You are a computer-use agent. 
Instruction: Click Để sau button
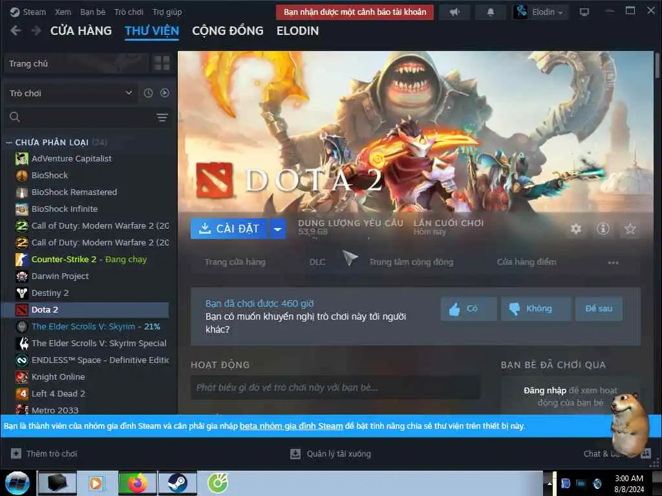[599, 309]
